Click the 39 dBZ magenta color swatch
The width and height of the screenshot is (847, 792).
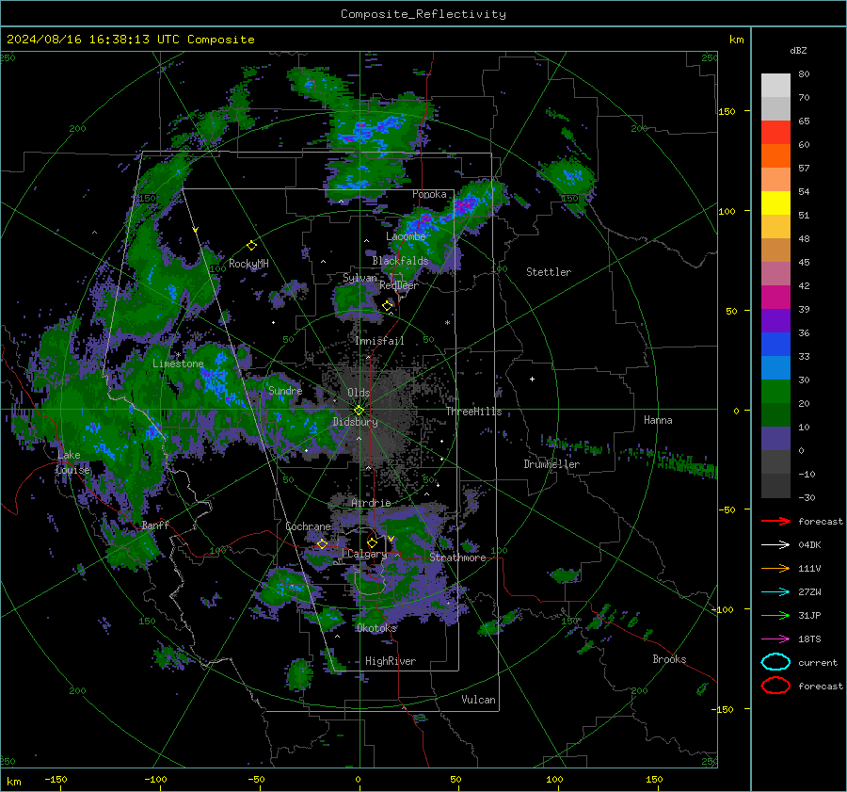[x=775, y=298]
